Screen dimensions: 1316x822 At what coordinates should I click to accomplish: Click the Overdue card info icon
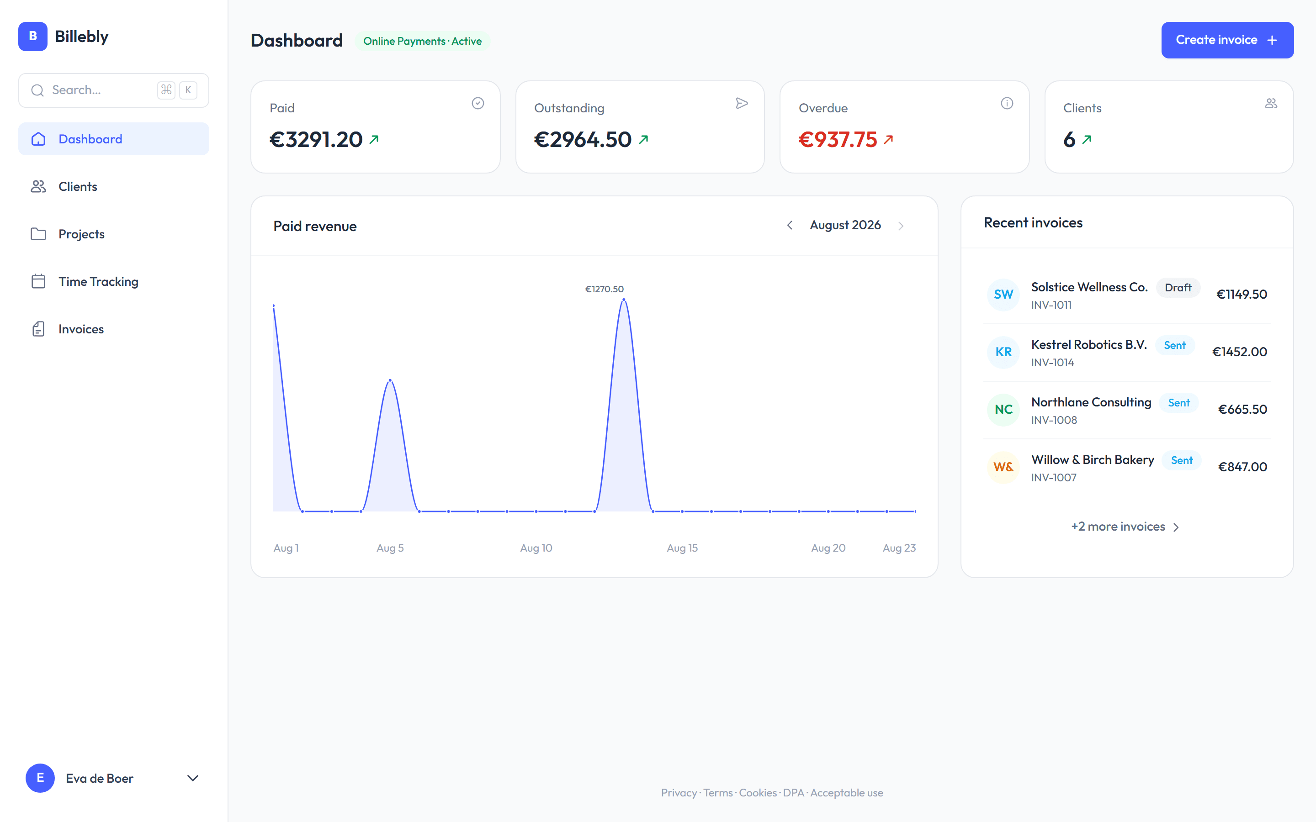click(x=1007, y=103)
